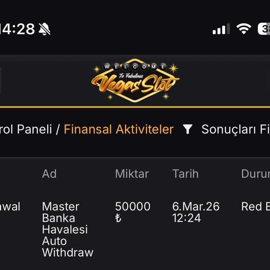Sort by the Ad column header
This screenshot has height=270, width=270.
49,174
